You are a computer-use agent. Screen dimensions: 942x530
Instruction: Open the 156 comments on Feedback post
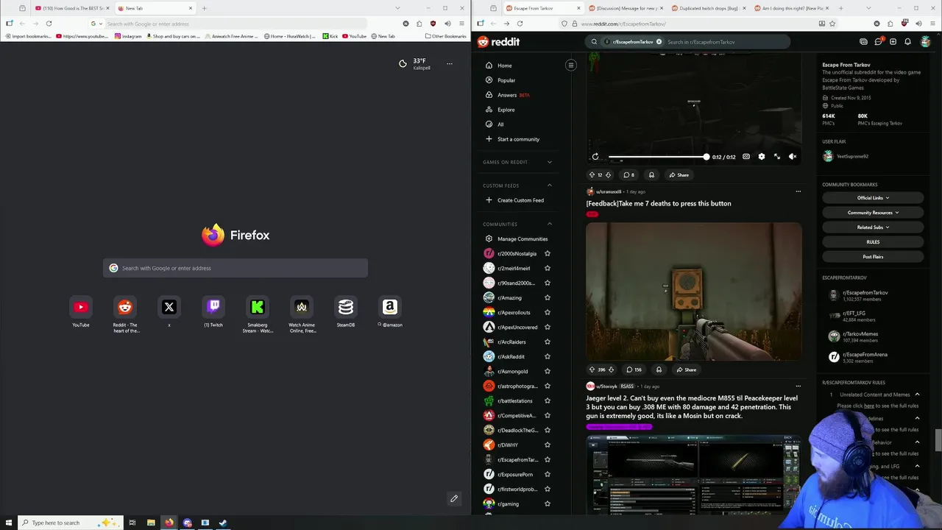tap(634, 370)
